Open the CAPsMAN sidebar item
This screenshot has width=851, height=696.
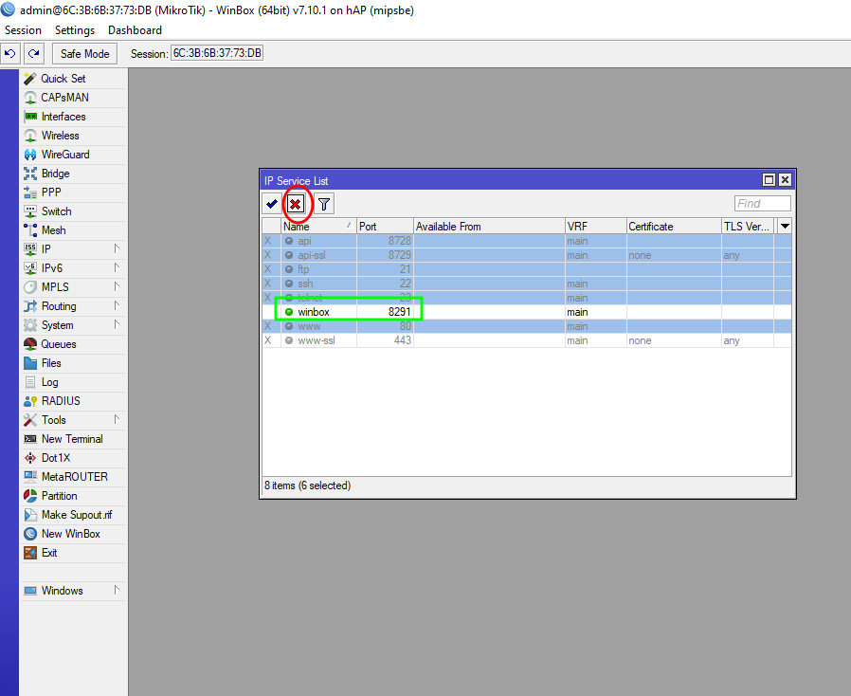pyautogui.click(x=64, y=98)
